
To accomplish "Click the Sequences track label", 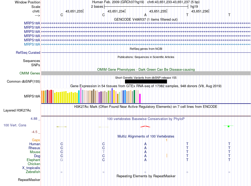I will click(31, 61).
